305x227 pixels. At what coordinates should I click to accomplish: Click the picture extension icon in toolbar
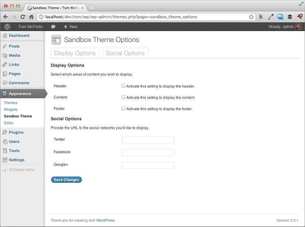[280, 17]
